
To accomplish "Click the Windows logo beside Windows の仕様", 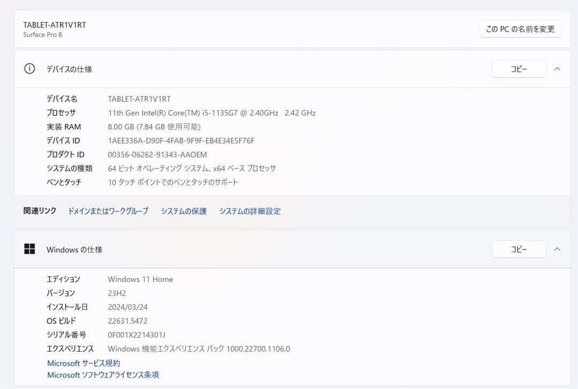I will pyautogui.click(x=30, y=249).
